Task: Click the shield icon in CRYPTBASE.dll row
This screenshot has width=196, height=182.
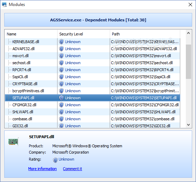Action: [x=61, y=84]
